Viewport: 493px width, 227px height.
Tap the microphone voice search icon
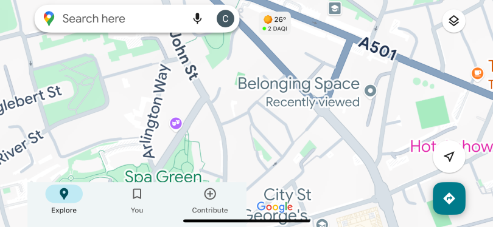tap(197, 18)
